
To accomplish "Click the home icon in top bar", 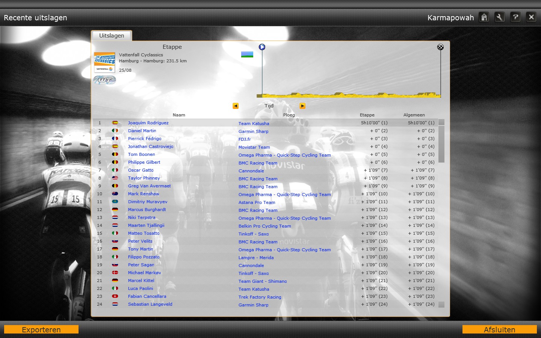I will coord(484,17).
